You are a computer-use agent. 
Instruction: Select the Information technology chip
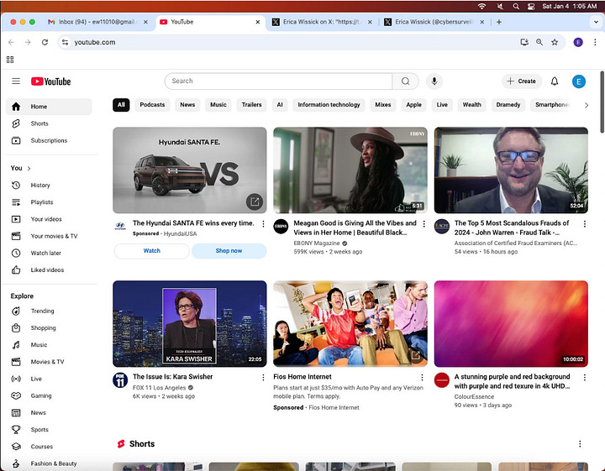[329, 105]
